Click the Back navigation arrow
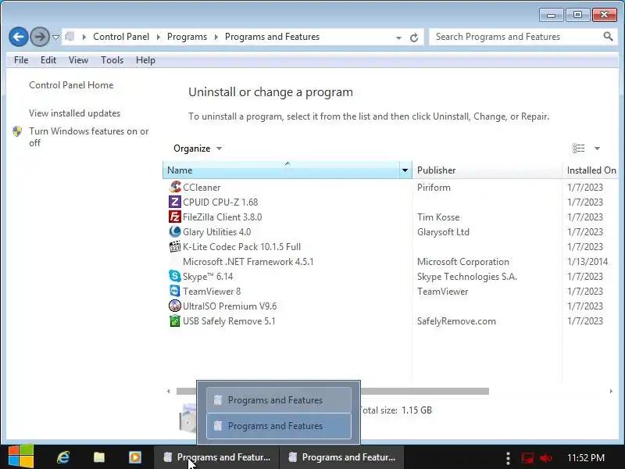 (18, 37)
